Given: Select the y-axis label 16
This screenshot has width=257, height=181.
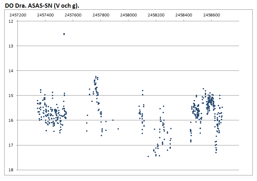Looking at the screenshot, I should pos(10,120).
